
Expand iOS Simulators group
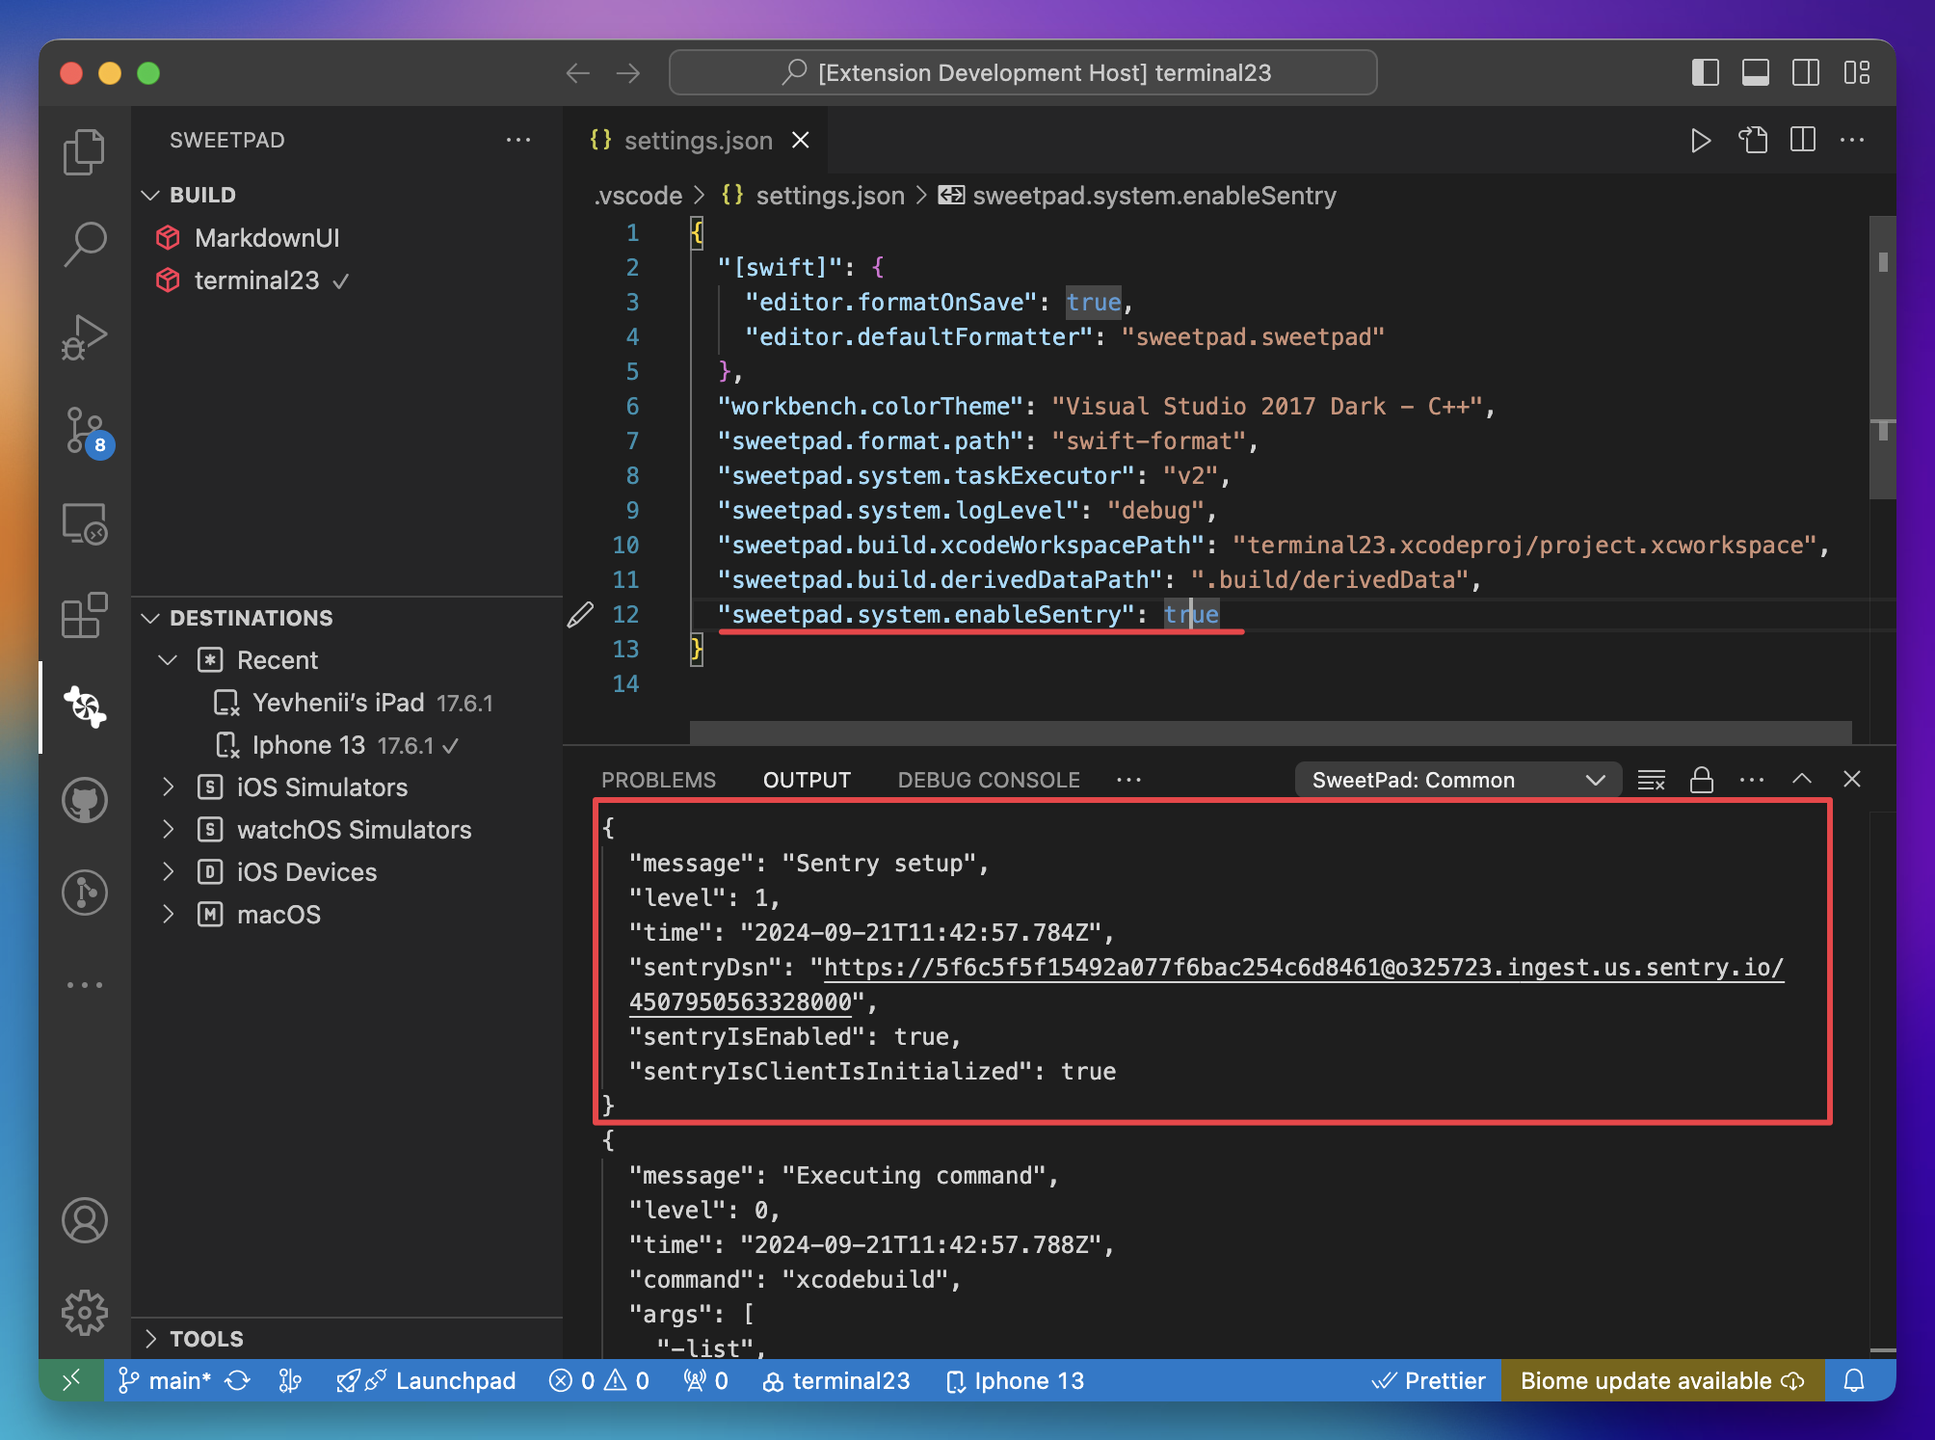click(x=168, y=787)
